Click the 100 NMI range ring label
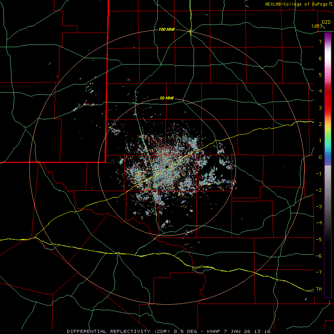This screenshot has height=334, width=334. pyautogui.click(x=167, y=29)
